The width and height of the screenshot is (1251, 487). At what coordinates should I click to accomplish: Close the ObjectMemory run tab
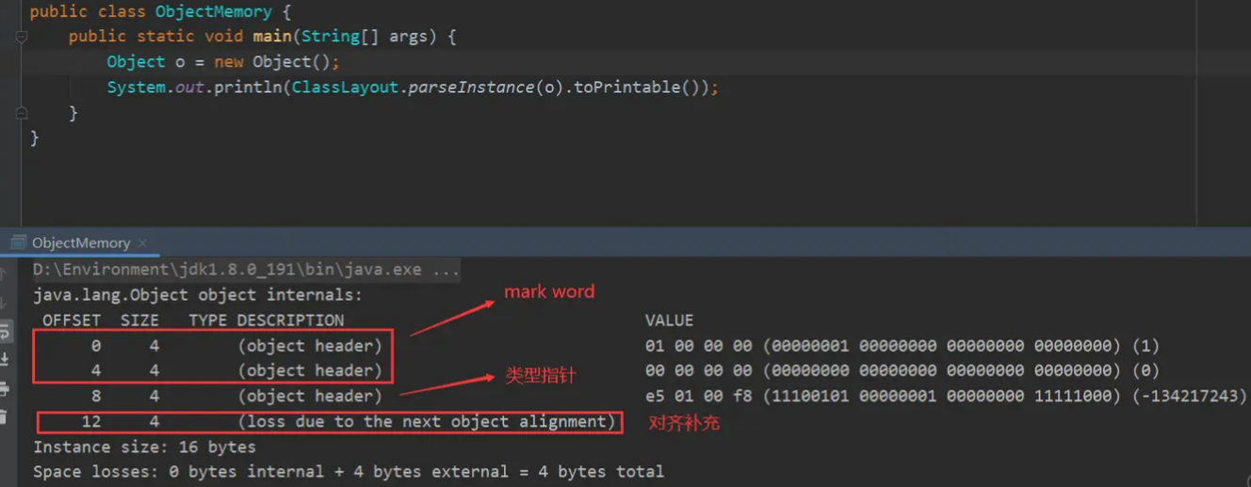pyautogui.click(x=143, y=243)
